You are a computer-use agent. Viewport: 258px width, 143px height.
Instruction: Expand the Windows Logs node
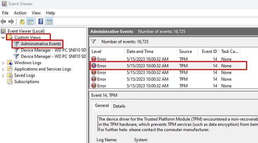[x=3, y=63]
